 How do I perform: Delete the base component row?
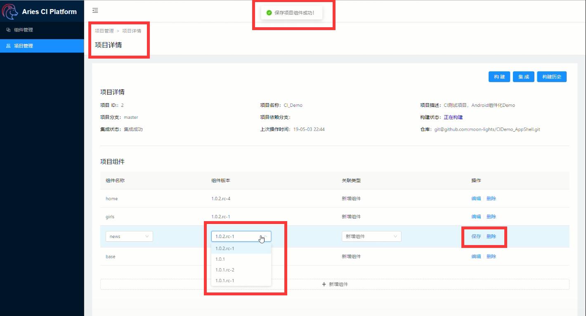[491, 257]
